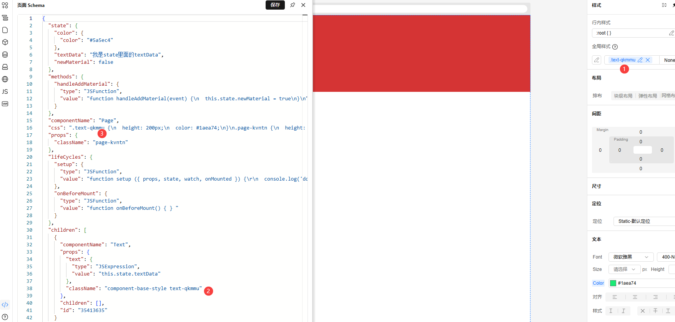Image resolution: width=675 pixels, height=322 pixels.
Task: Click help icon next to 全局样式
Action: click(615, 47)
